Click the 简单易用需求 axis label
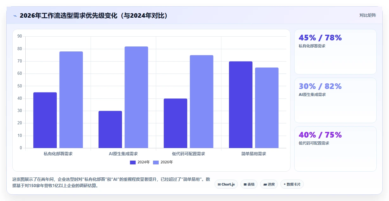Image resolution: width=389 pixels, height=201 pixels. pyautogui.click(x=254, y=154)
